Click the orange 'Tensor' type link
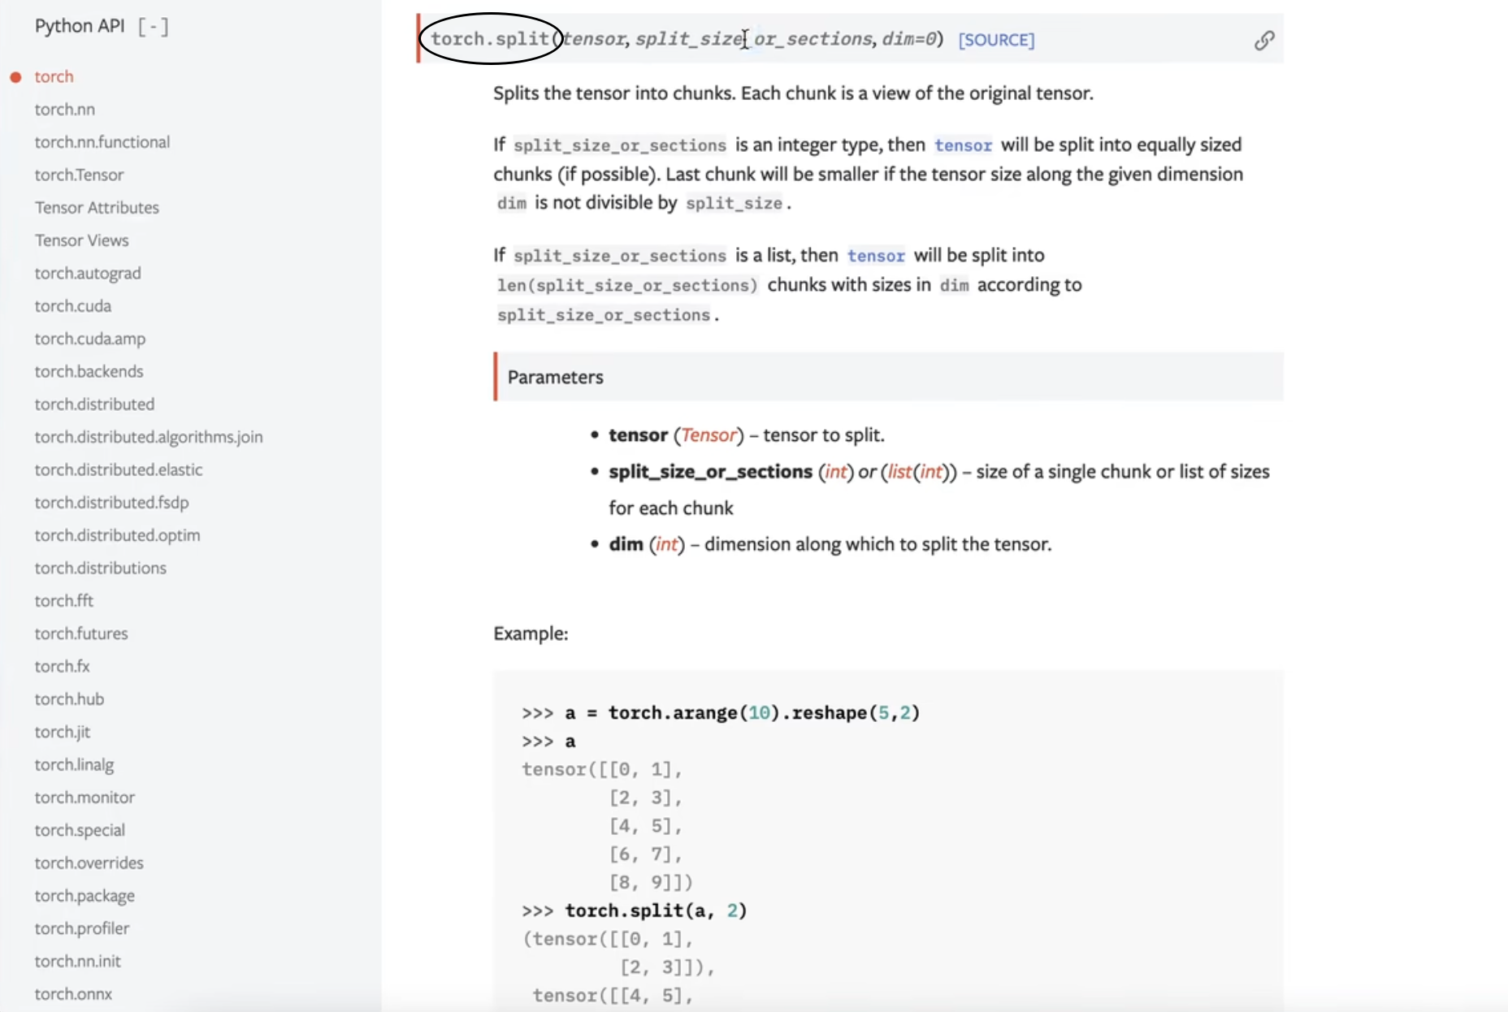This screenshot has height=1012, width=1508. pos(708,435)
